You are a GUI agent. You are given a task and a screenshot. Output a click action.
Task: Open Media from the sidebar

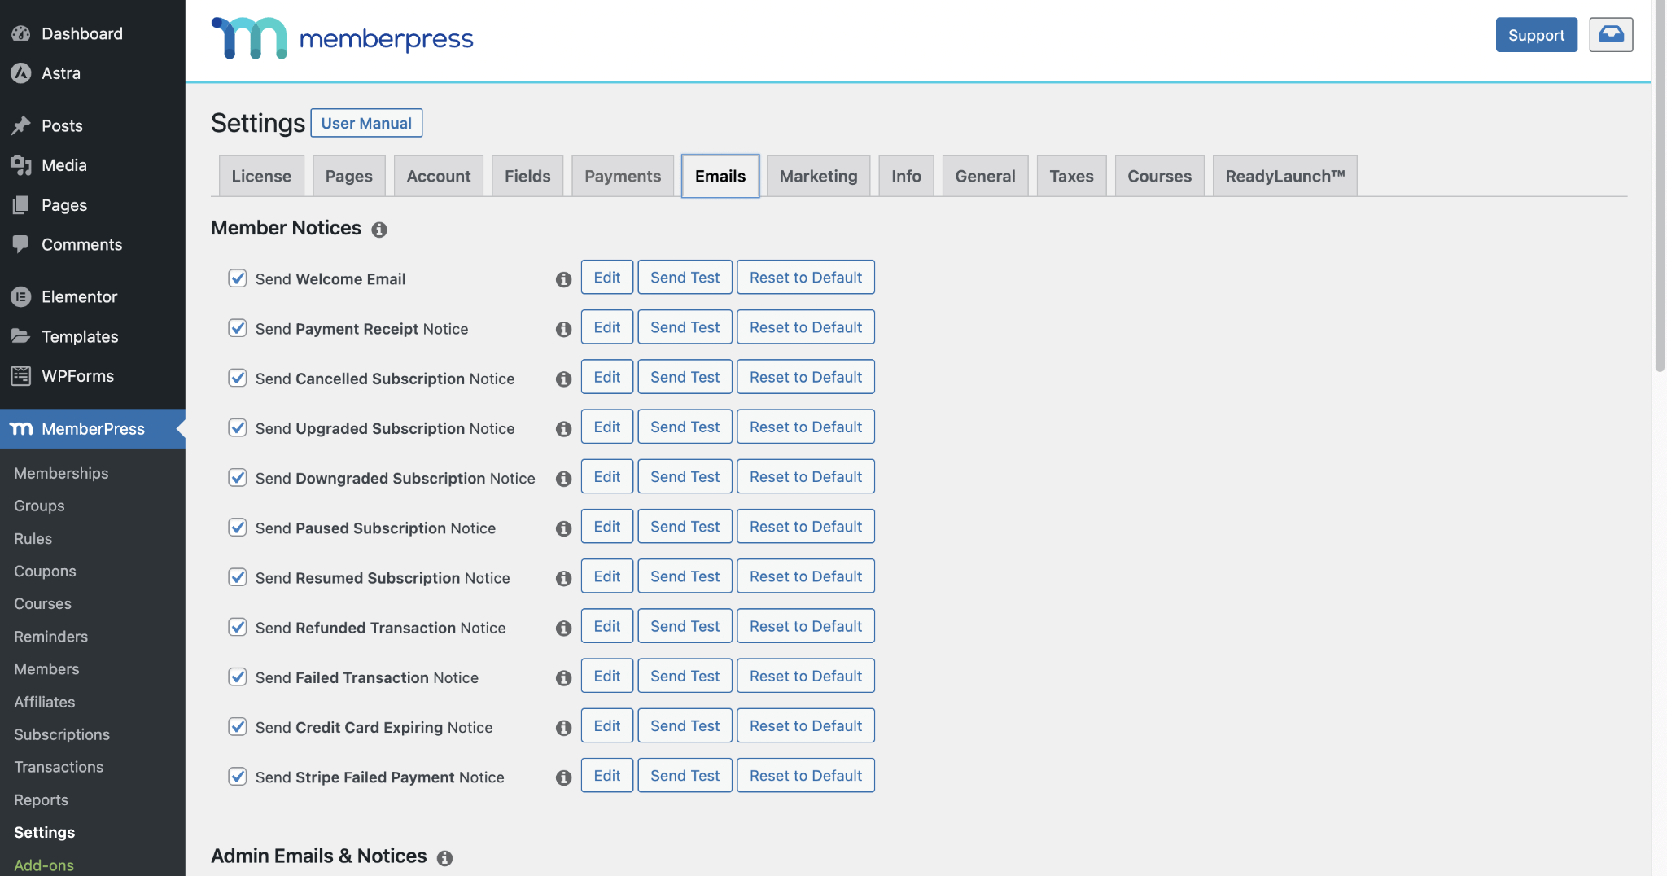click(x=93, y=165)
